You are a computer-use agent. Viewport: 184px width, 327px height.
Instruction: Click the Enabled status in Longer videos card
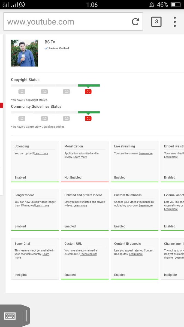[20, 226]
